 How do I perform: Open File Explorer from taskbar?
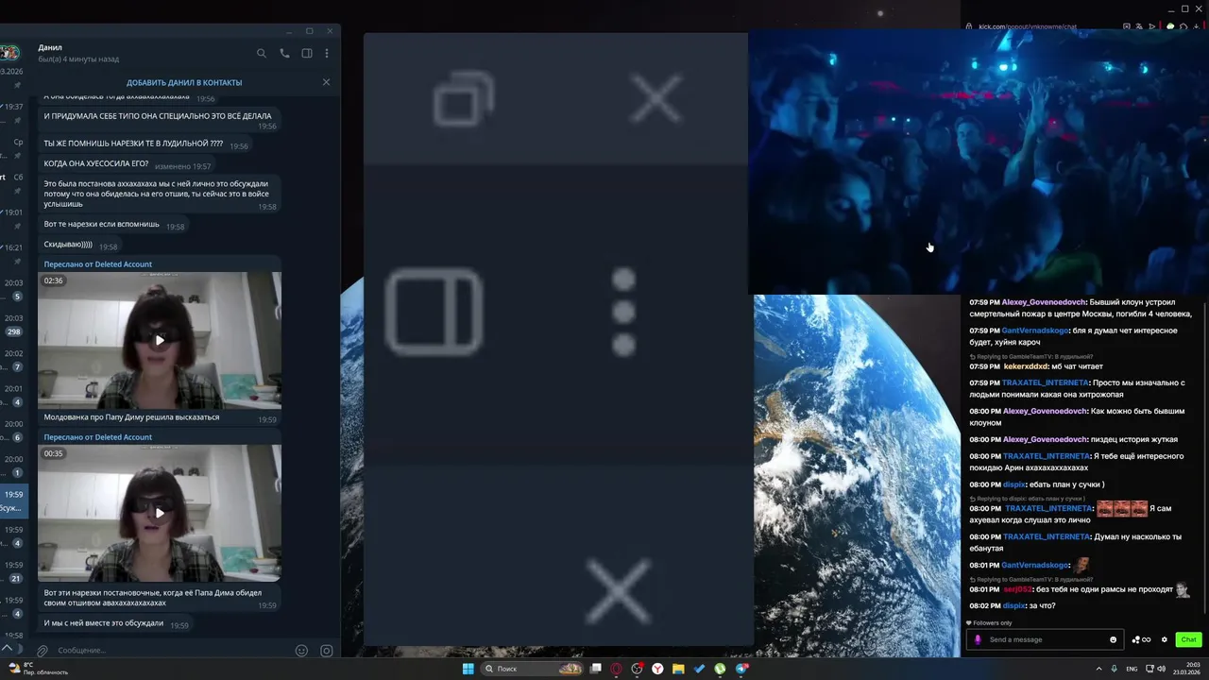click(678, 669)
